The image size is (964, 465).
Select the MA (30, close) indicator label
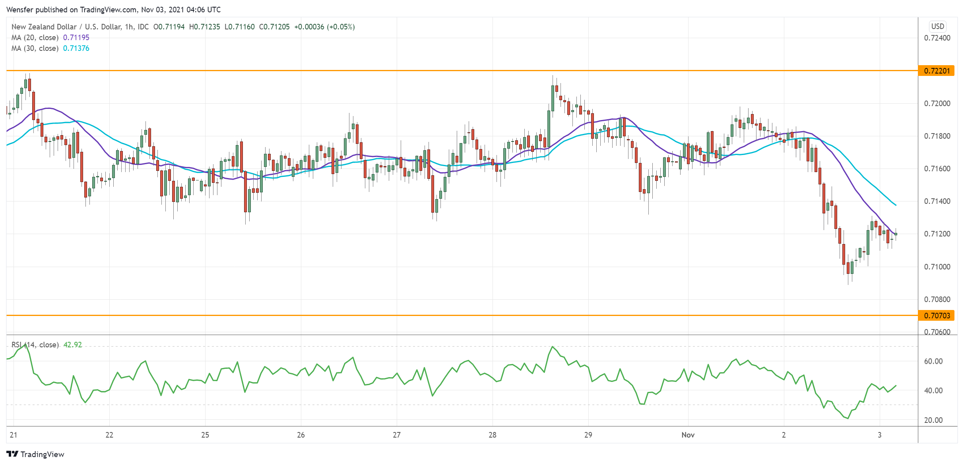[35, 48]
